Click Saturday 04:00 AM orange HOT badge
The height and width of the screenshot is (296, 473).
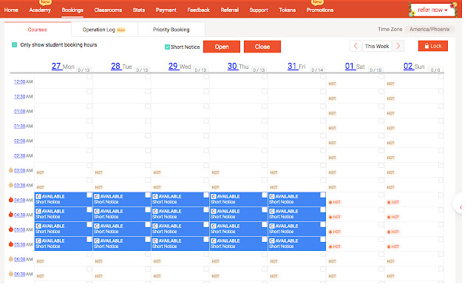coord(335,202)
